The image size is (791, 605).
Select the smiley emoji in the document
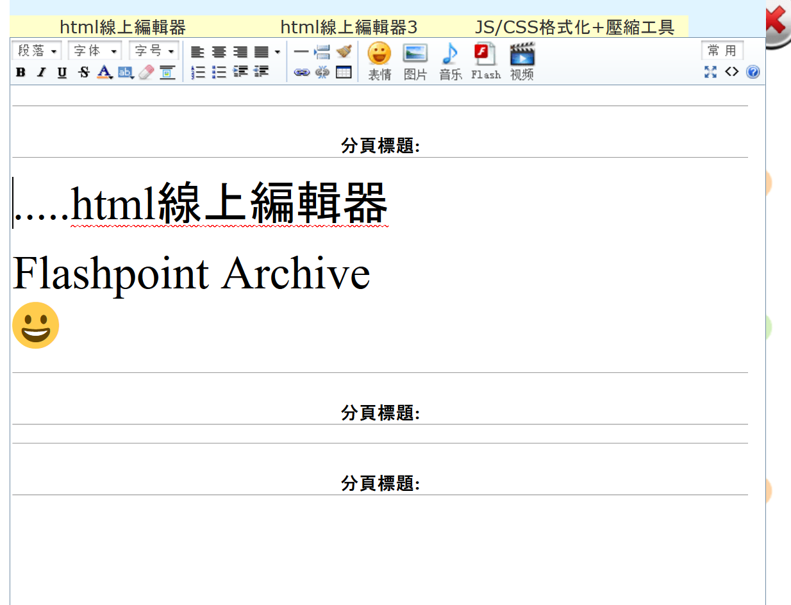pyautogui.click(x=36, y=326)
